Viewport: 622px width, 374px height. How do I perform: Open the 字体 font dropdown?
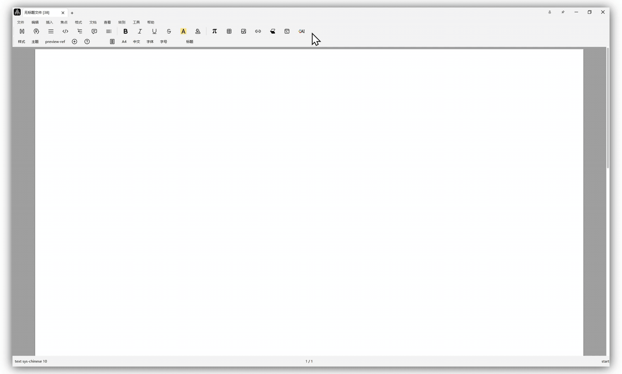click(150, 42)
